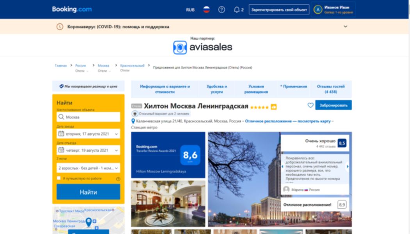Change currency via RUB selector
Screen dimensions: 410x234
pyautogui.click(x=190, y=10)
